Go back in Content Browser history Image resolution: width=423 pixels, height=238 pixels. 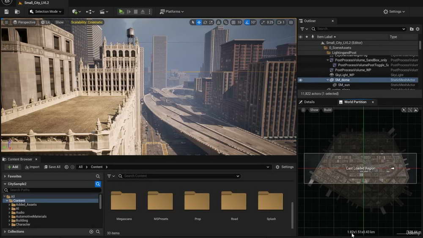click(x=66, y=167)
